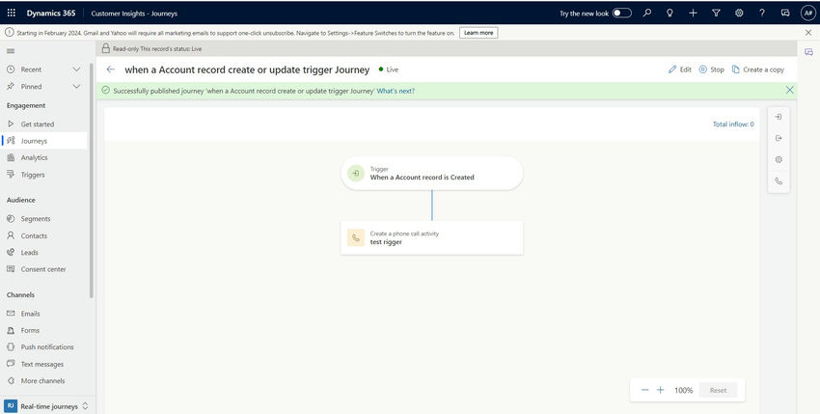The image size is (820, 414).
Task: Click the Edit button with pencil icon
Action: pos(680,69)
